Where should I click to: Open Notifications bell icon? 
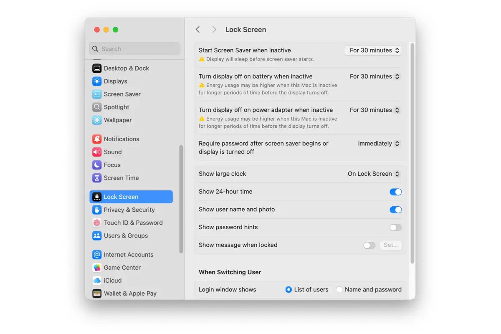point(97,139)
